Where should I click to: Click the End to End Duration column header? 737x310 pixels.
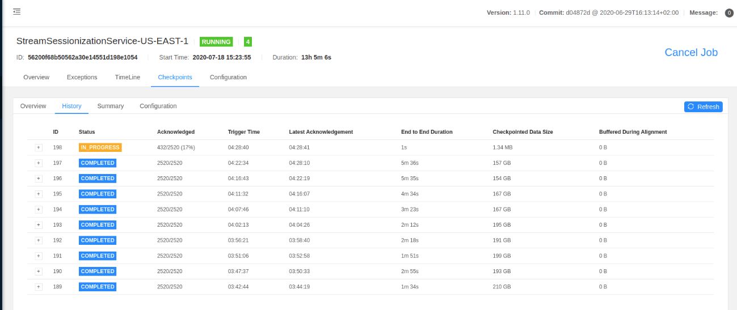coord(426,132)
